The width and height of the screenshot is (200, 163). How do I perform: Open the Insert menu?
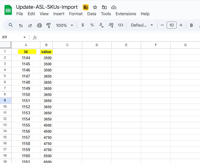(x=59, y=14)
